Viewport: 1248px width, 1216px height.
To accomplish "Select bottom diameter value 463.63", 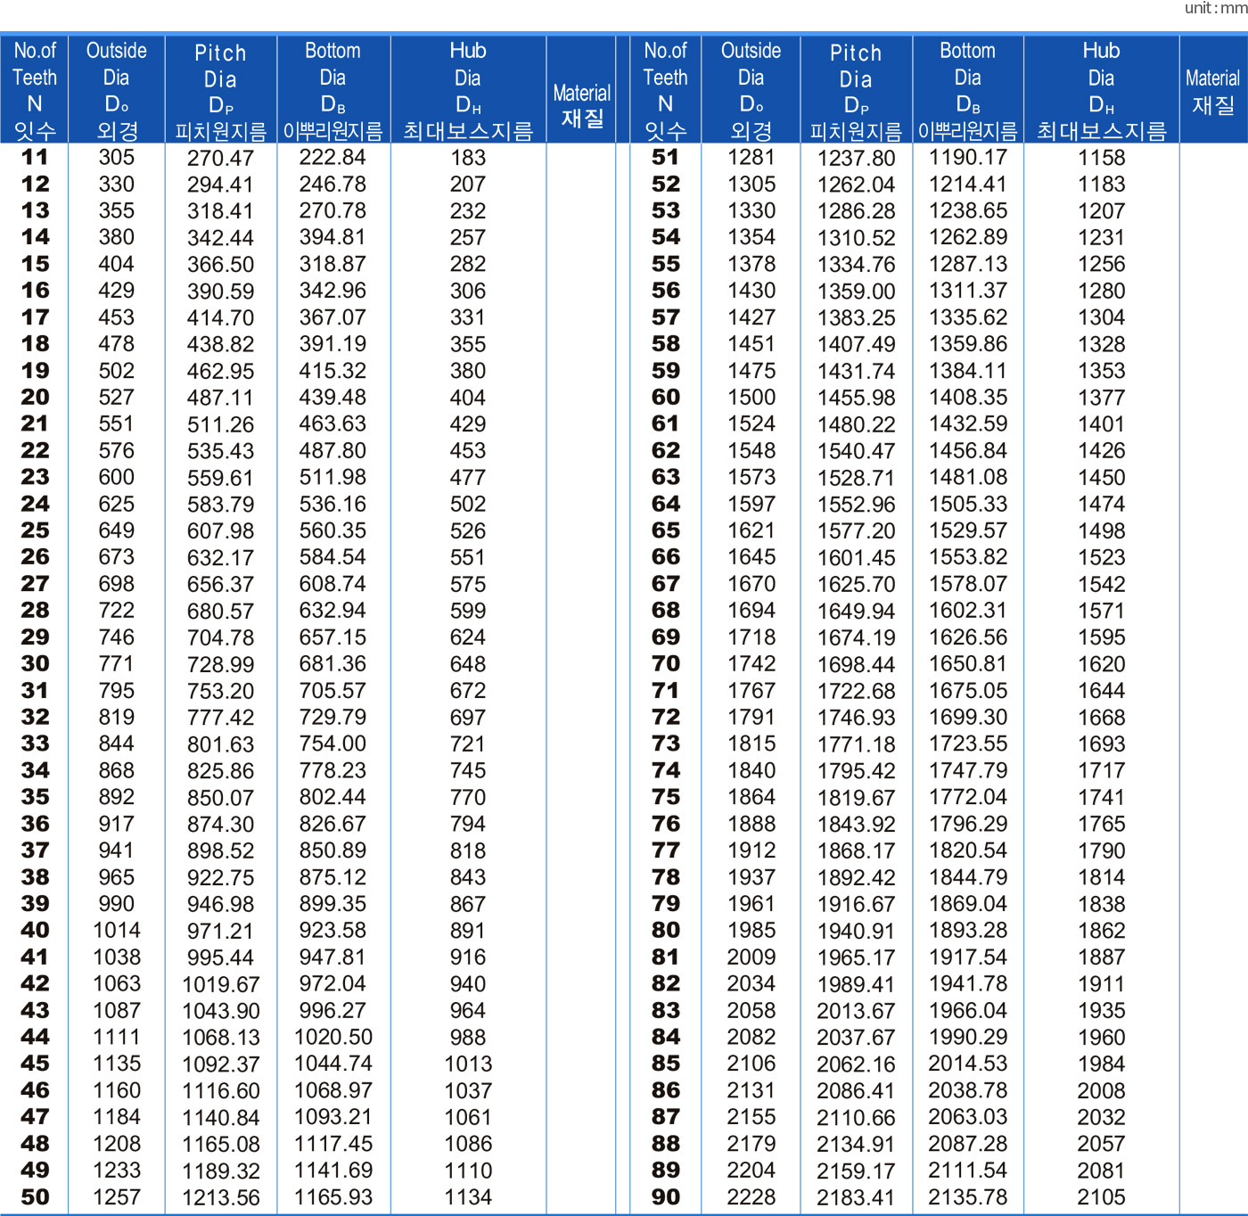I will [x=333, y=423].
